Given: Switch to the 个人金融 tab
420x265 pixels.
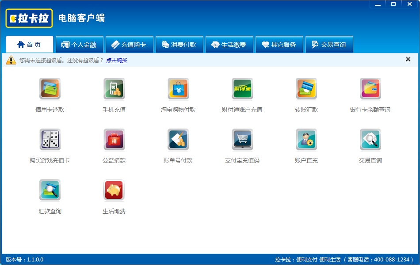Looking at the screenshot, I should tap(80, 45).
